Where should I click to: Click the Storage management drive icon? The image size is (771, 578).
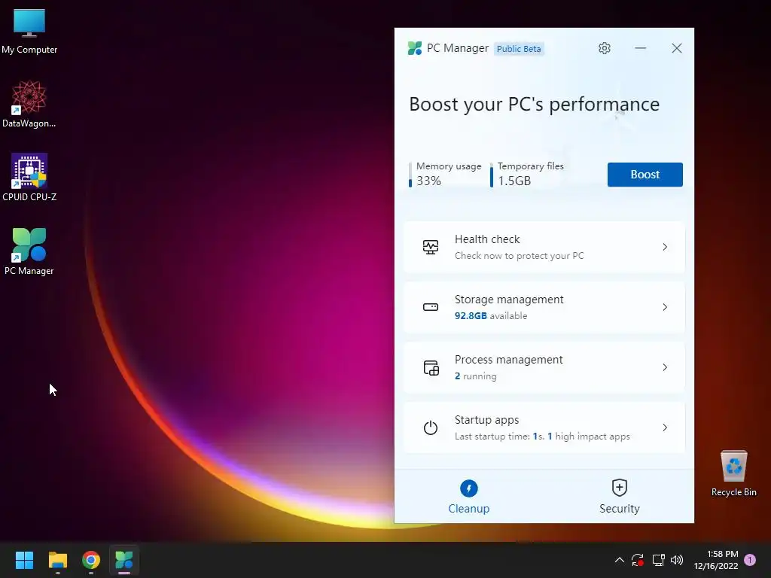click(430, 307)
